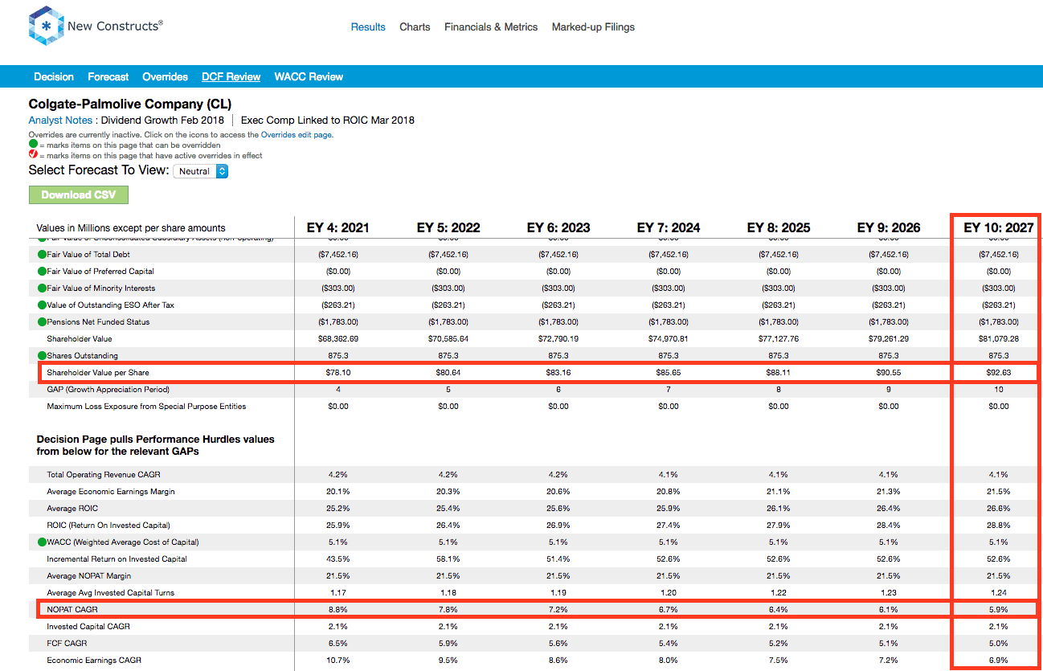1043x671 pixels.
Task: Click green override dot for Fair Value of Preferred Capital
Action: tap(41, 271)
